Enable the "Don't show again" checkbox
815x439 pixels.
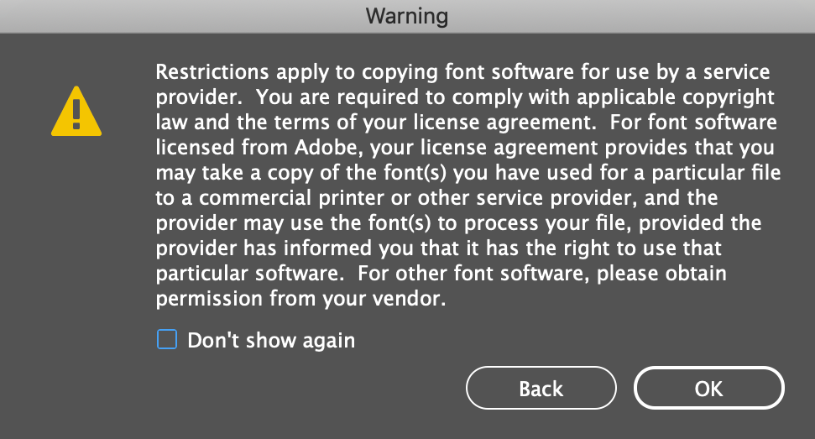167,339
